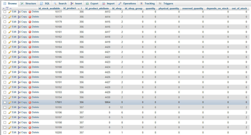Tick the checkbox for row 10195
This screenshot has width=251, height=135.
tap(5, 107)
